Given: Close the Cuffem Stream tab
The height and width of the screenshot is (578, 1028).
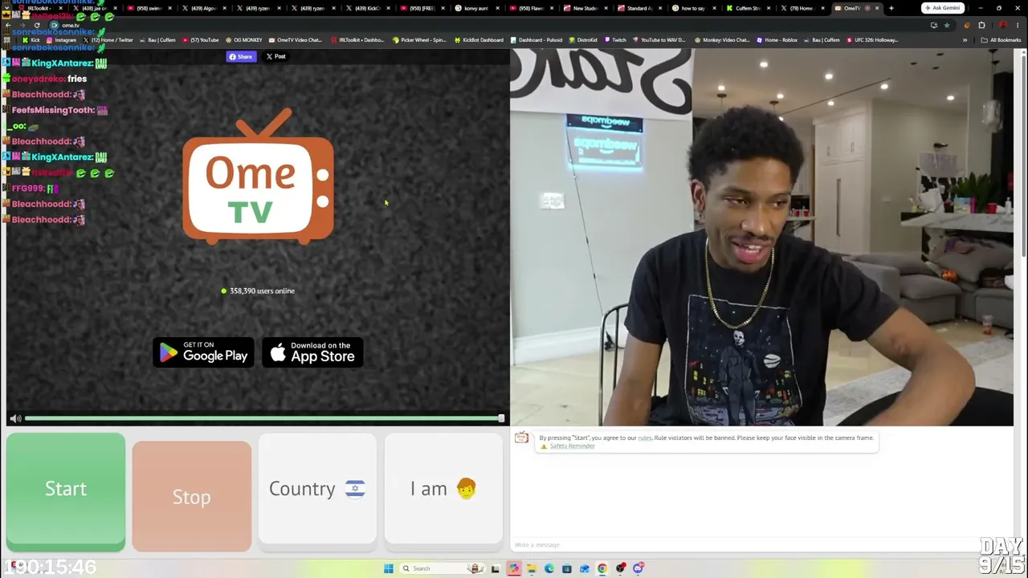Looking at the screenshot, I should (769, 8).
